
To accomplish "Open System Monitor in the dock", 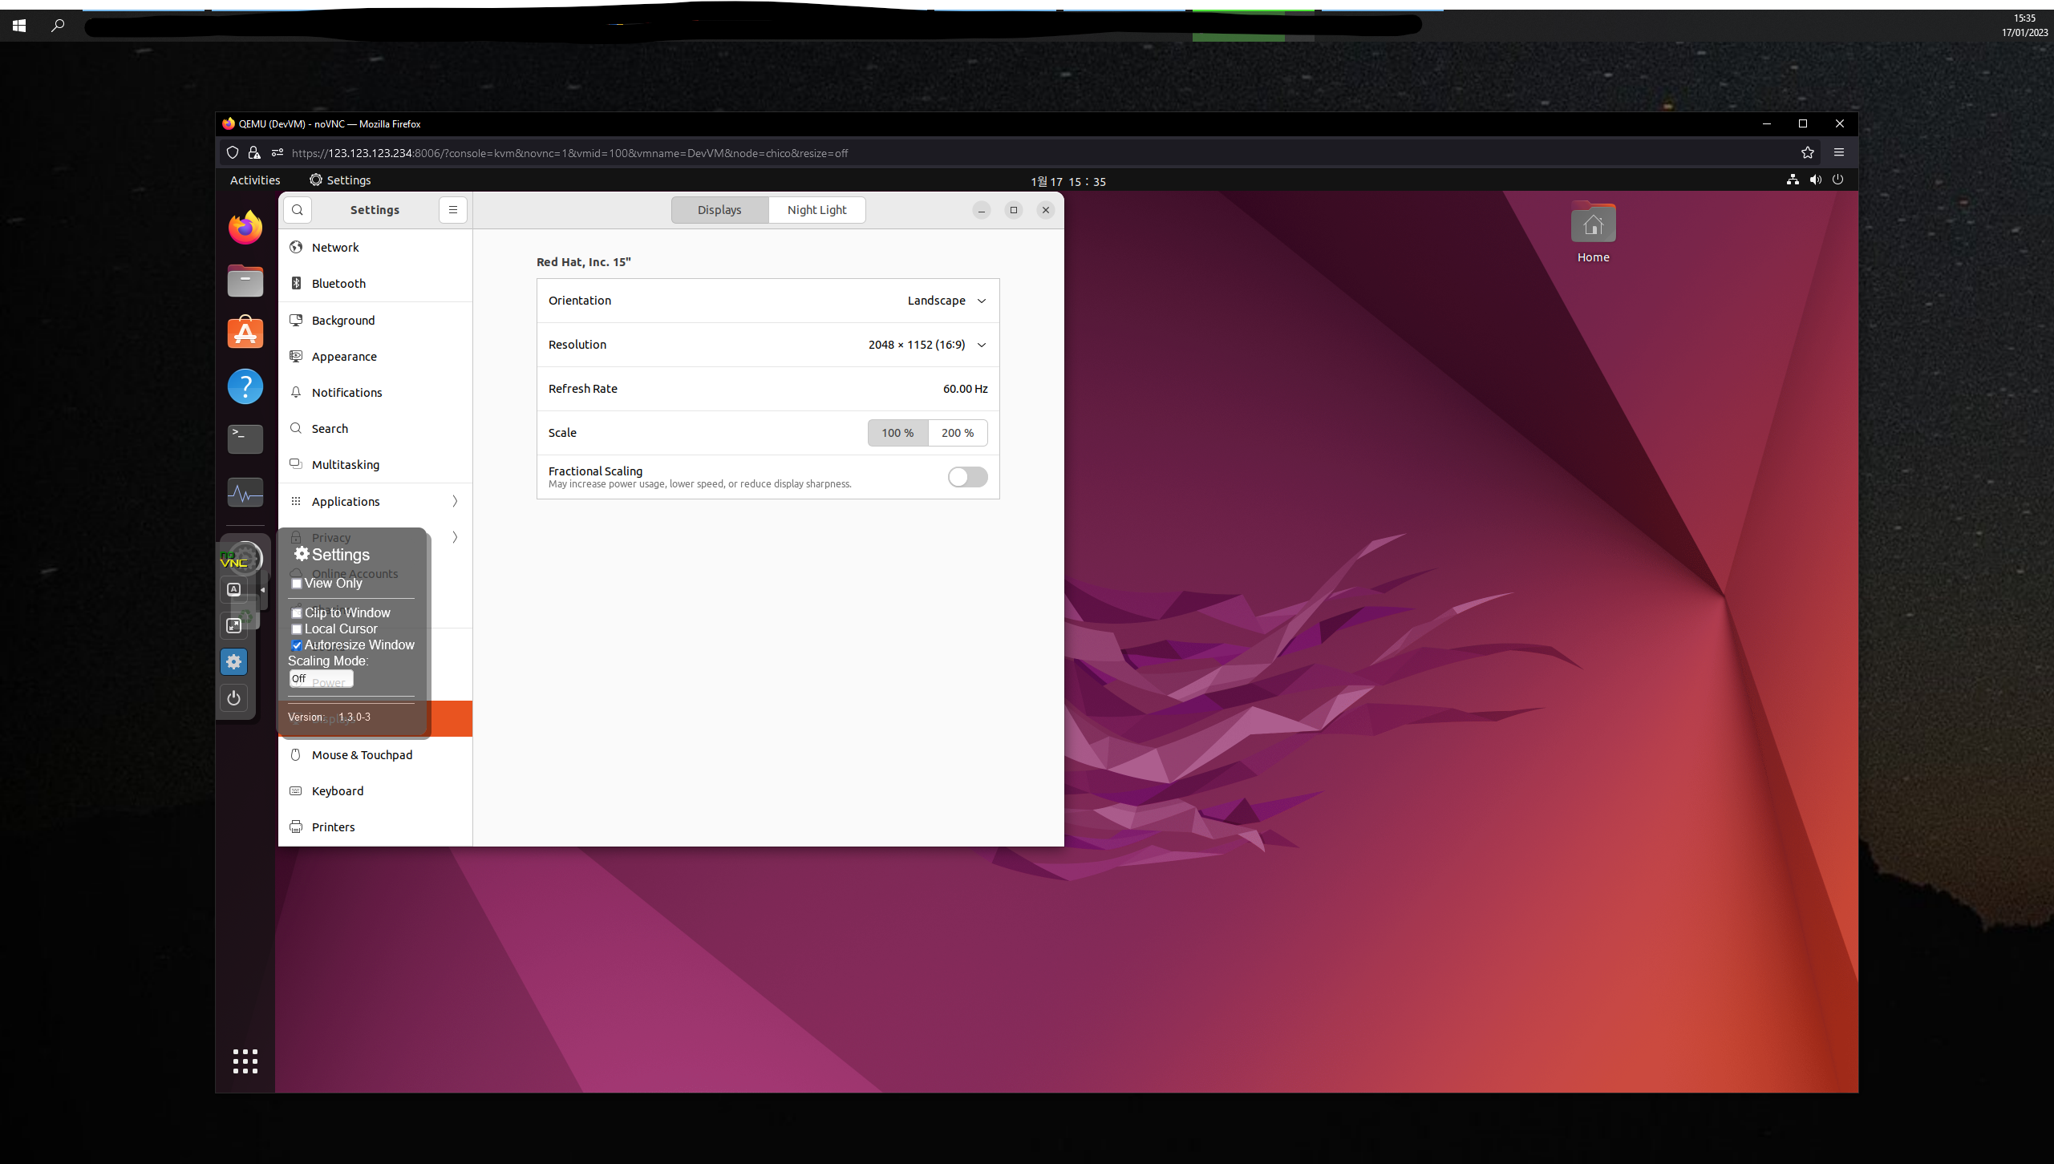I will click(x=245, y=492).
